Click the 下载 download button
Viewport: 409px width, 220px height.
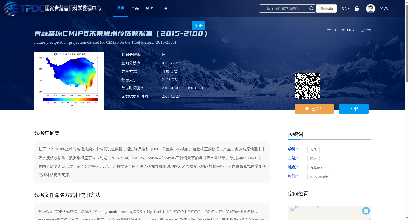pos(354,109)
